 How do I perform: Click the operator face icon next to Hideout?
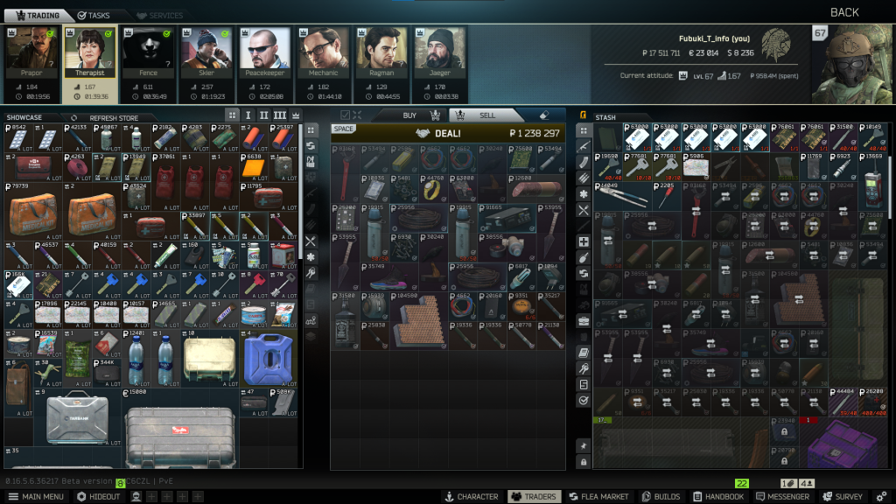pos(136,497)
